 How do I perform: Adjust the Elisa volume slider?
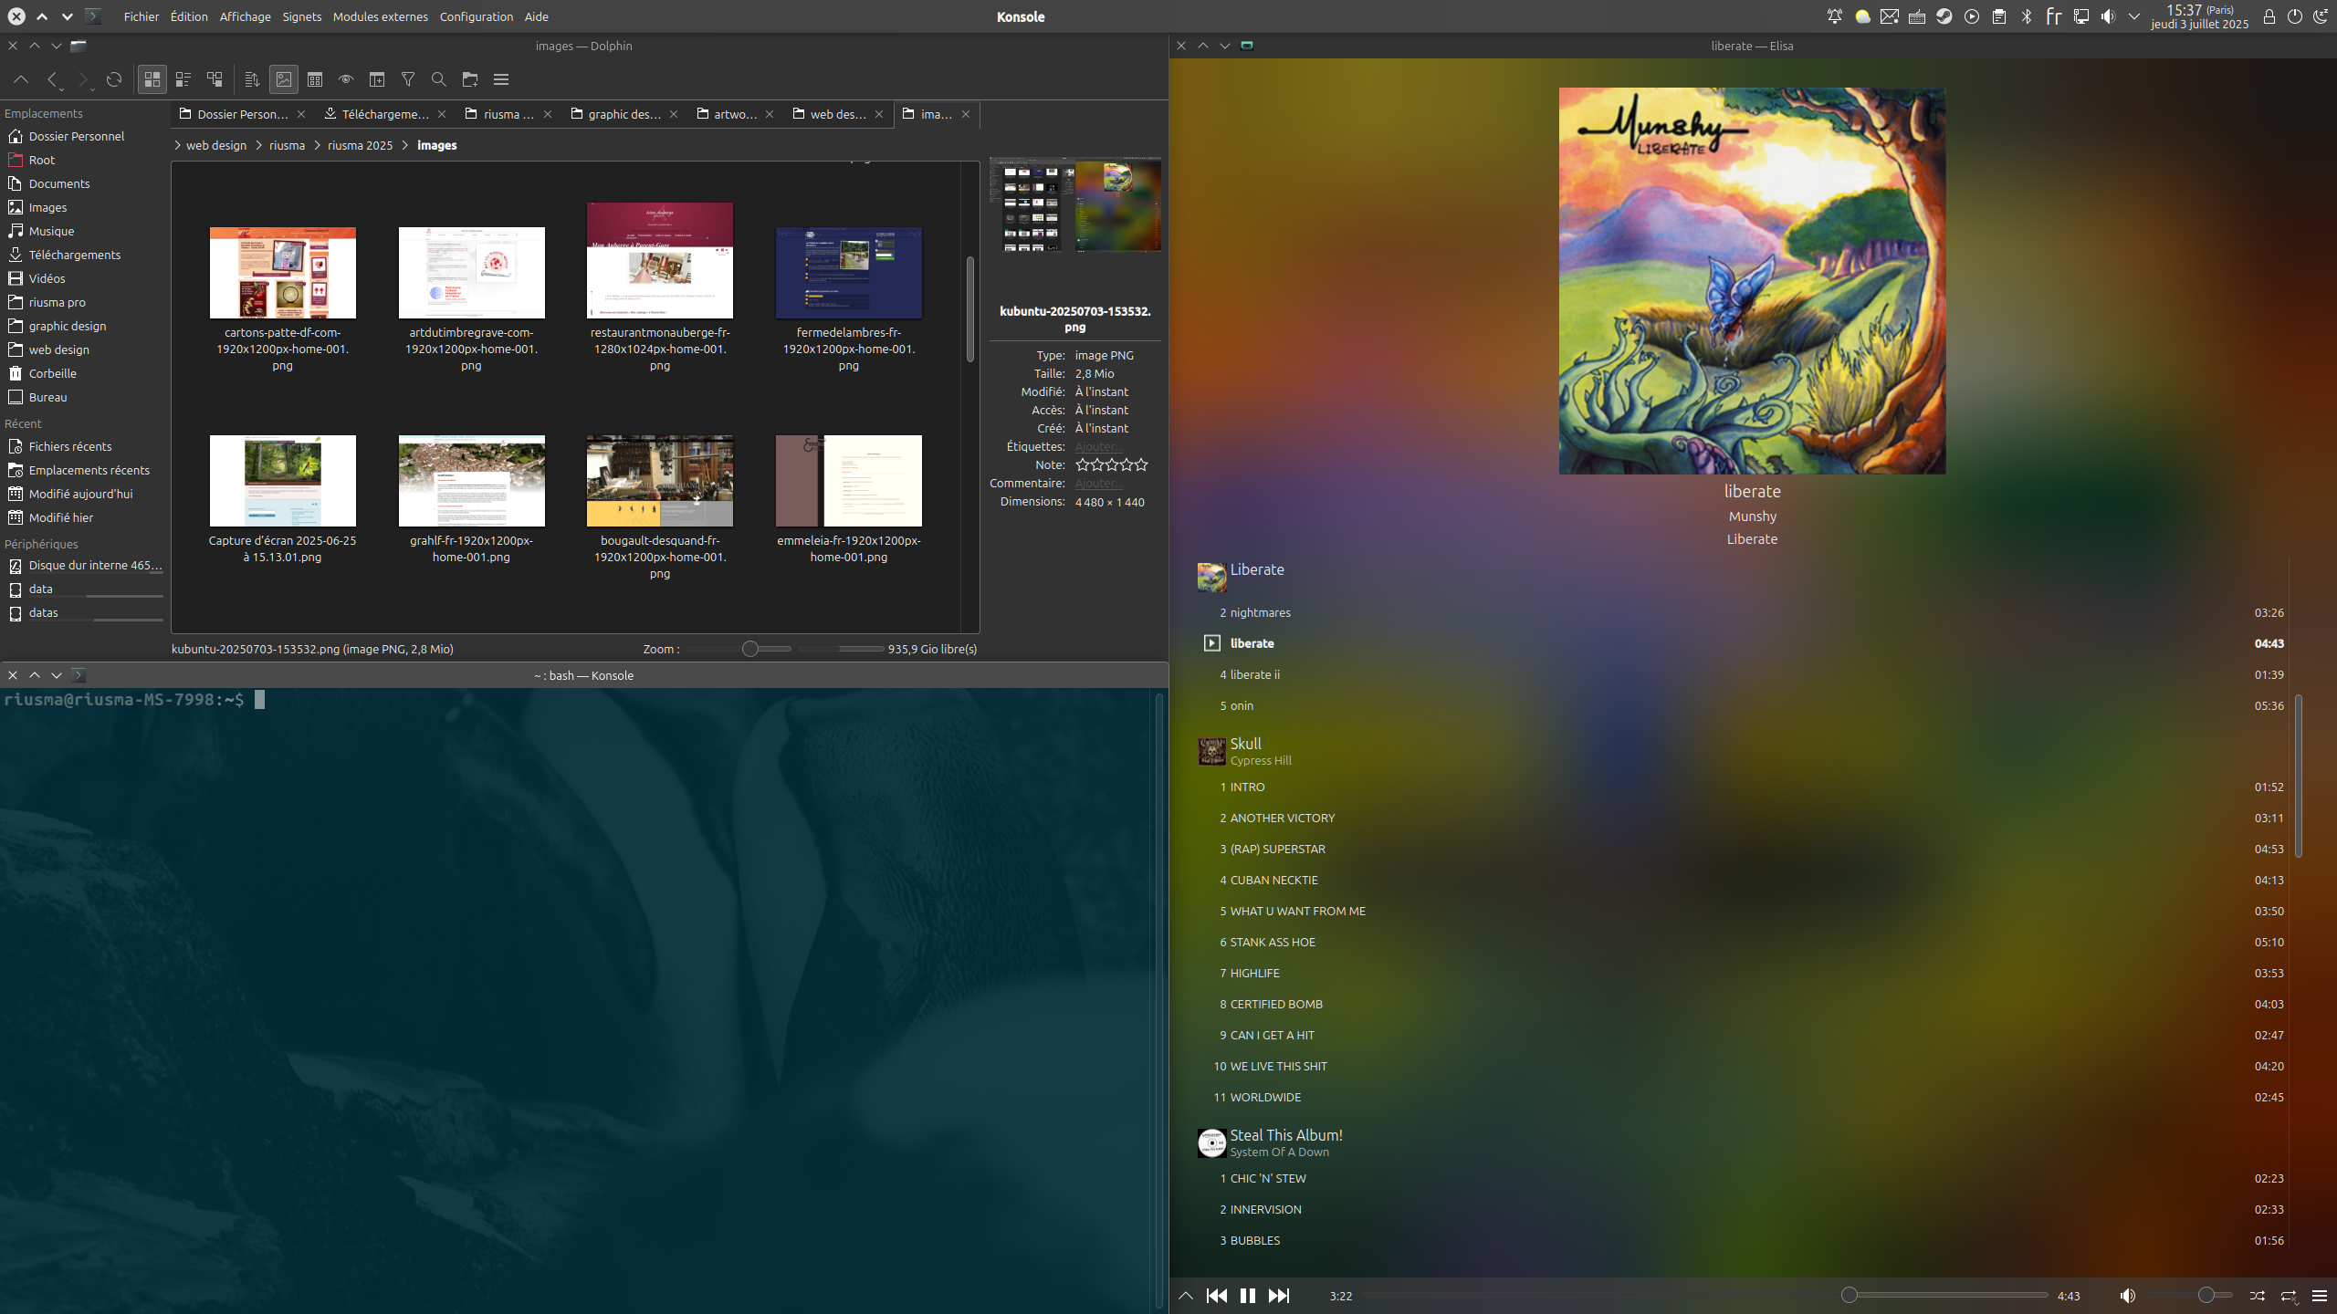coord(2189,1295)
